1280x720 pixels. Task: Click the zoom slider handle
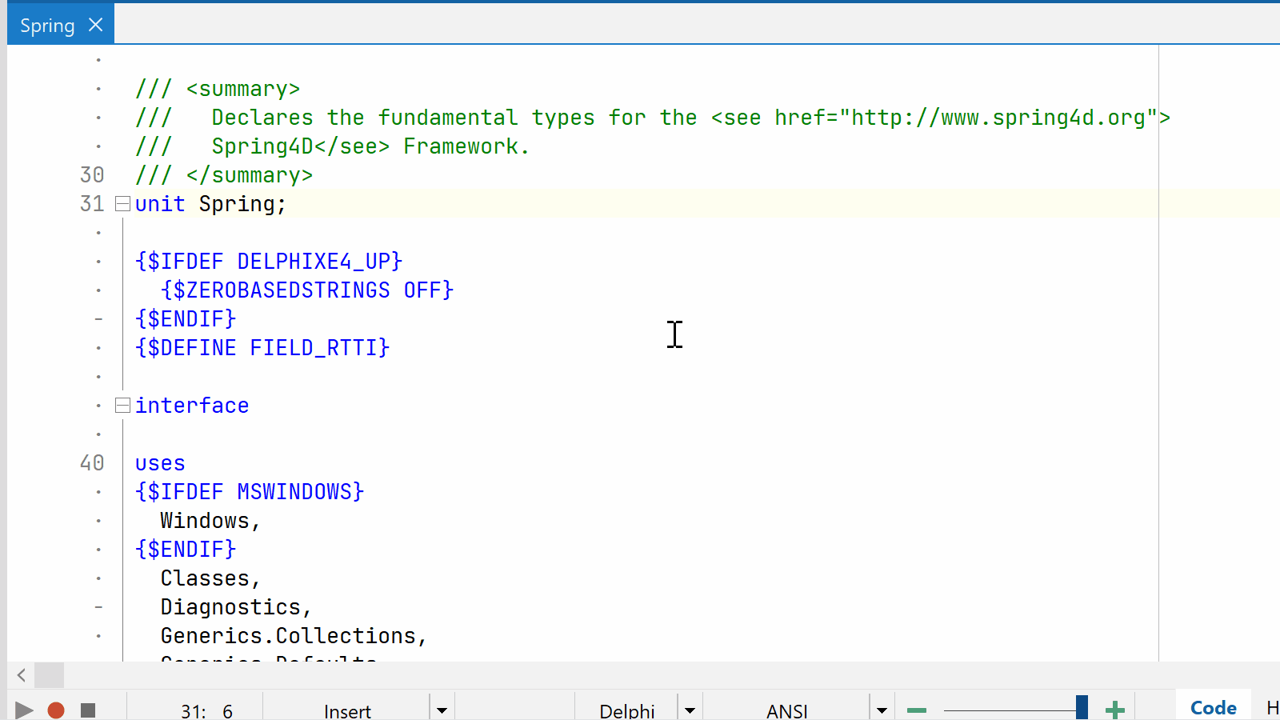pyautogui.click(x=1082, y=707)
